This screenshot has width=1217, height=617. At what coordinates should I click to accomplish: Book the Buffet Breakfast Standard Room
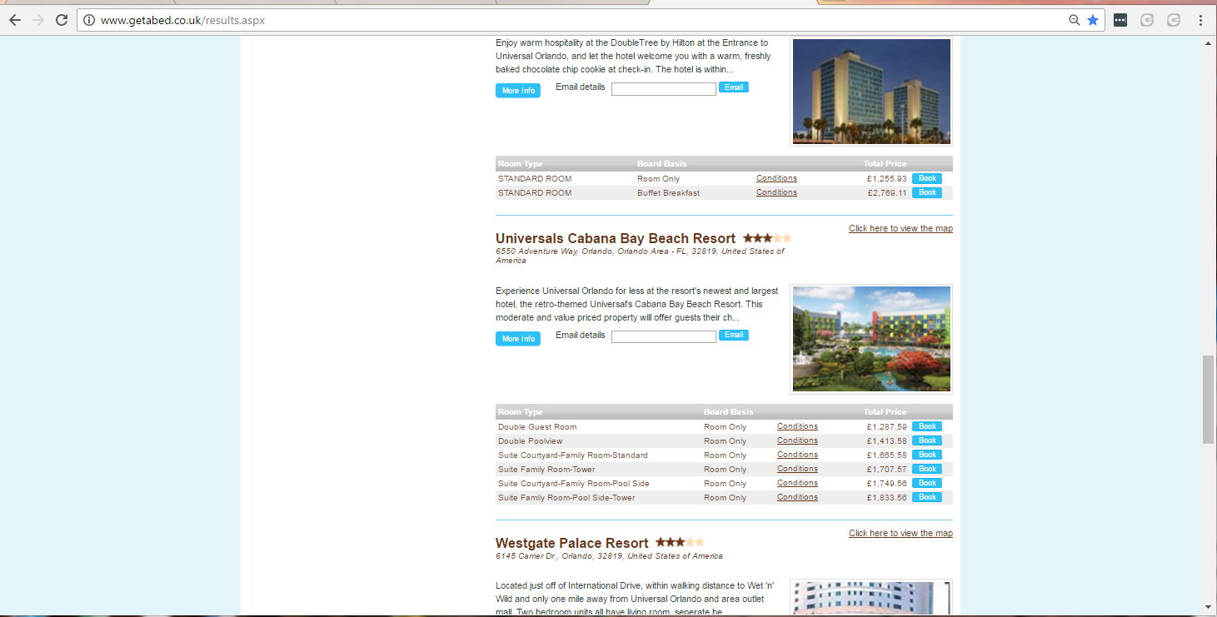927,192
